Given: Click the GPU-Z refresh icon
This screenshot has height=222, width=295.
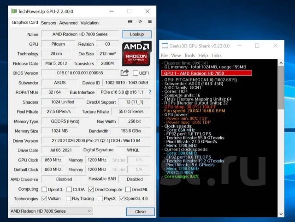Looking at the screenshot, I should coord(140,21).
